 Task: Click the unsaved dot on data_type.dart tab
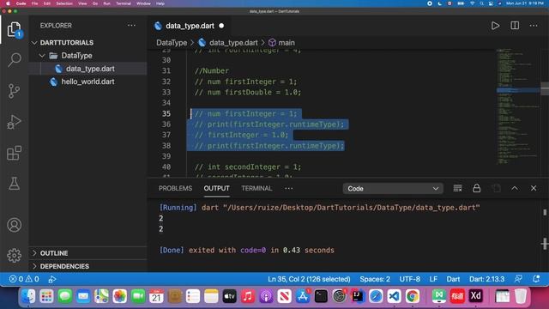pyautogui.click(x=221, y=26)
